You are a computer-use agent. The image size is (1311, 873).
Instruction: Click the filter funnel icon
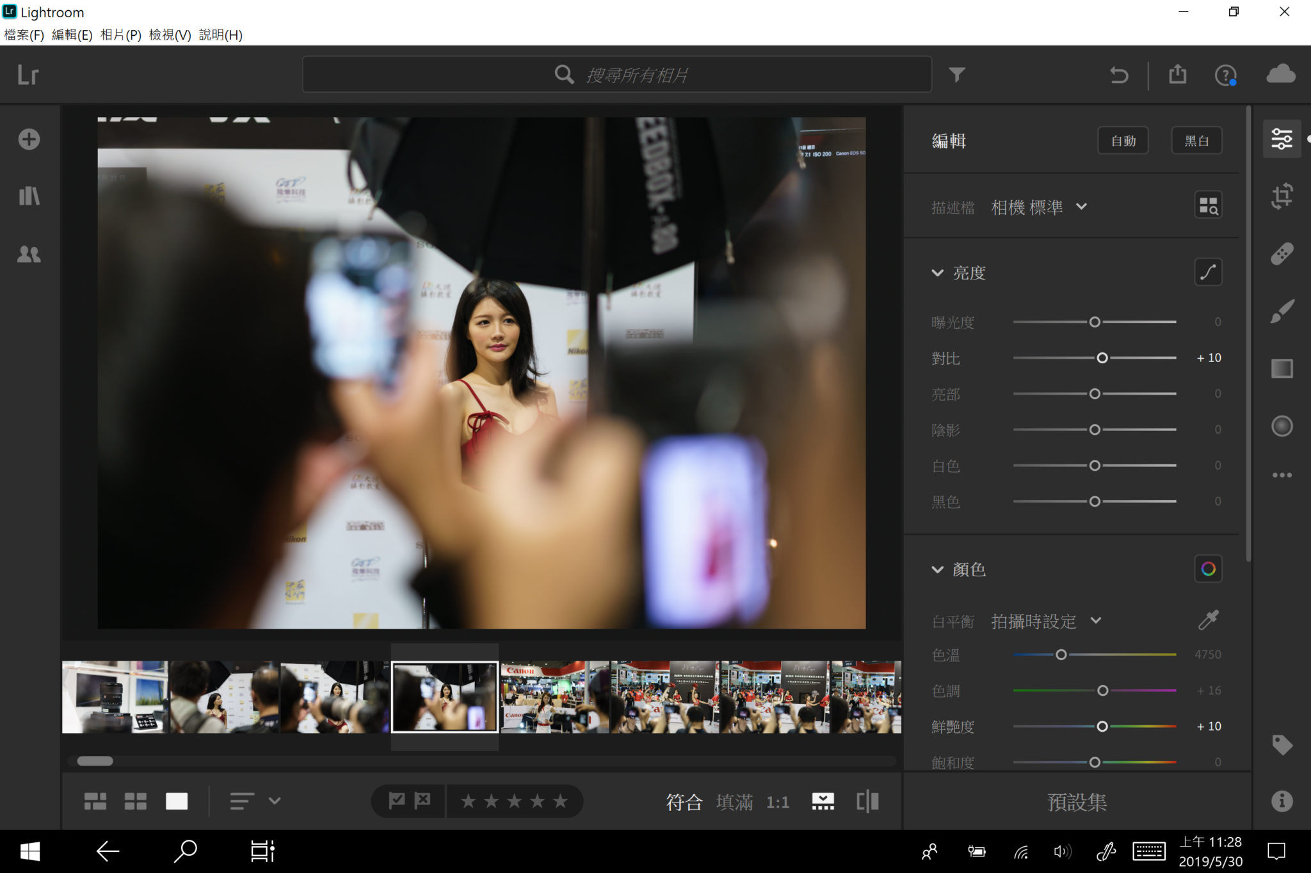pos(957,75)
